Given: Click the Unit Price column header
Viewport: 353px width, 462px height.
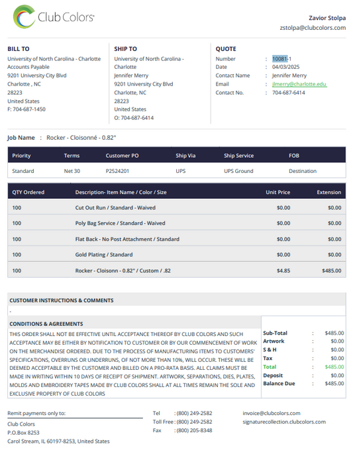Looking at the screenshot, I should [x=278, y=192].
